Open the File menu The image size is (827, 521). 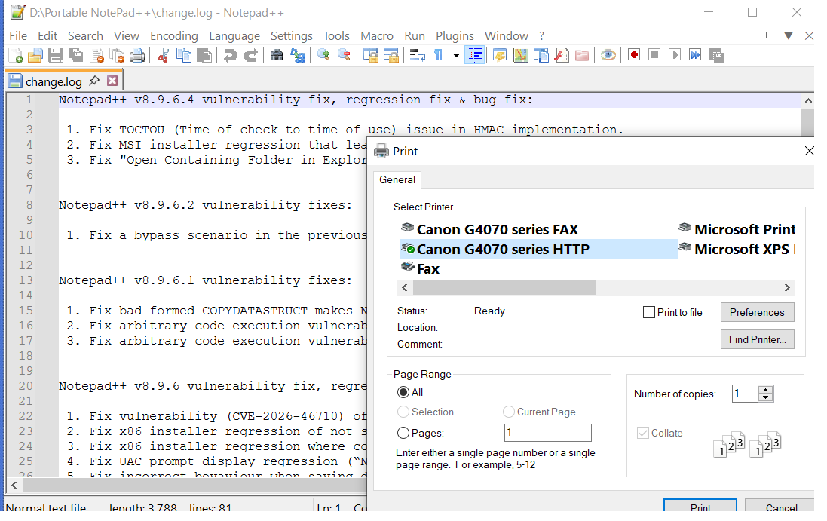[18, 36]
